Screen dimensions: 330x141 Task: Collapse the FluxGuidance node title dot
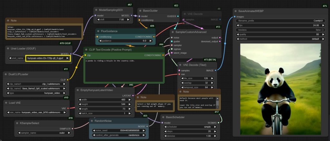click(98, 31)
